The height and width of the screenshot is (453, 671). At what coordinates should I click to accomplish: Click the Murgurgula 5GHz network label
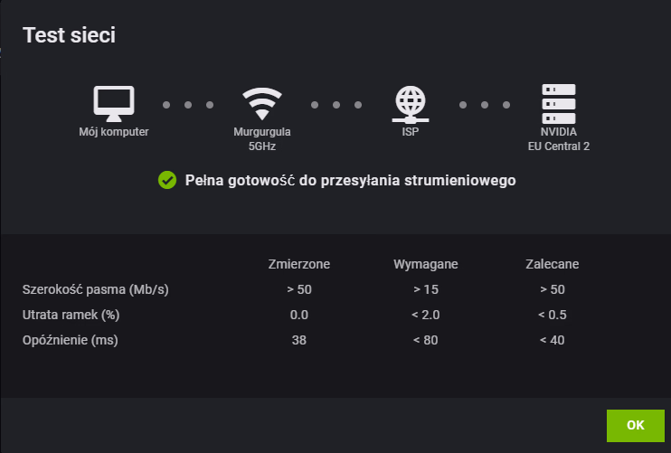coord(262,138)
